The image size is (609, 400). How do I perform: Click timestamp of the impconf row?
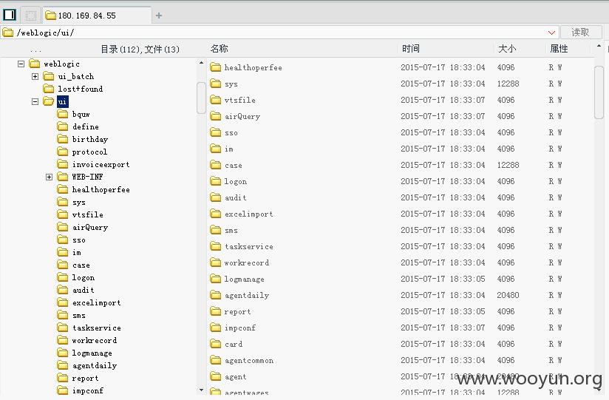point(443,328)
